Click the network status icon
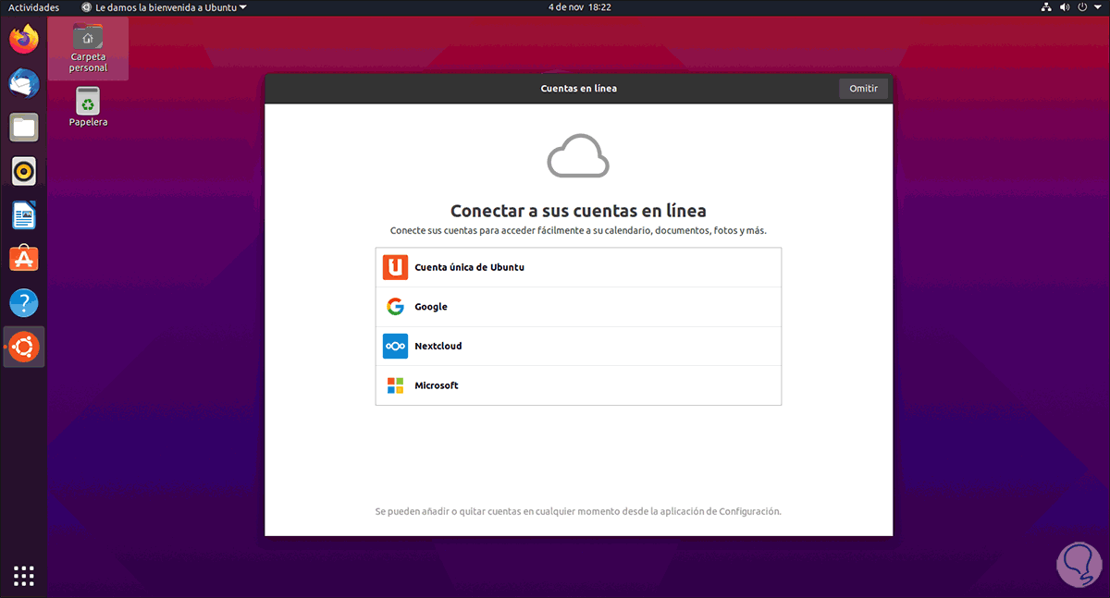The image size is (1110, 598). click(1045, 7)
